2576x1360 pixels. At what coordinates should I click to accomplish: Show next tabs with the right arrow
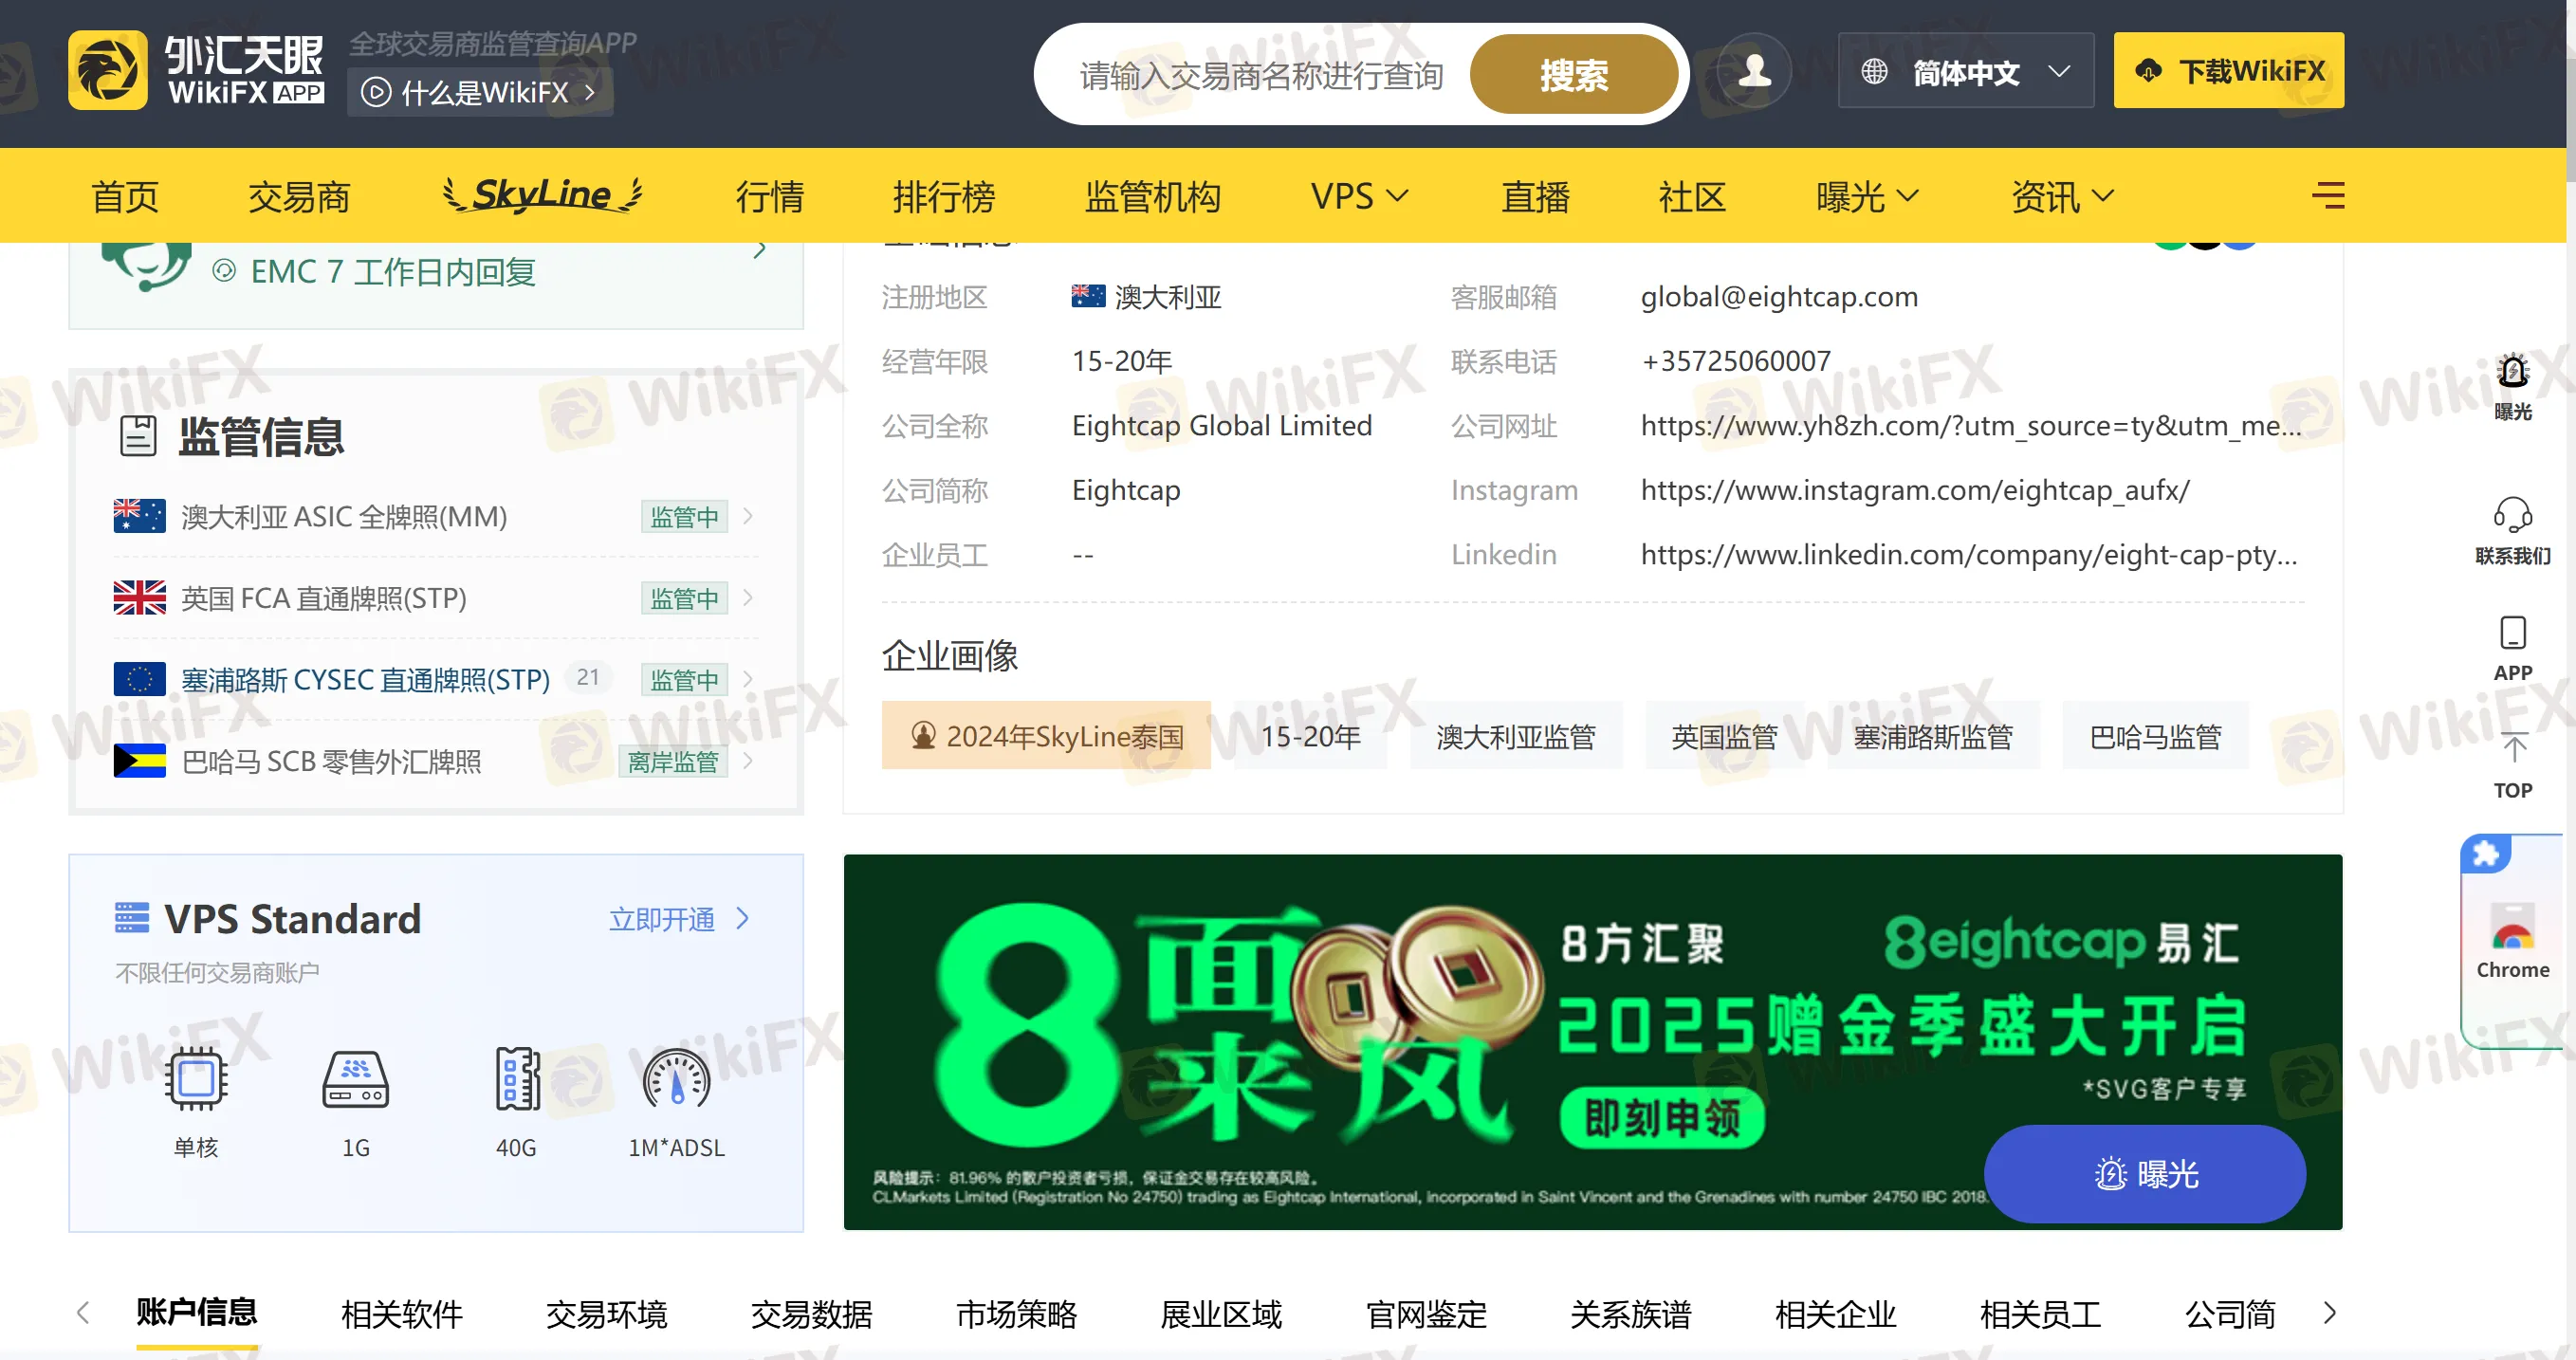click(x=2329, y=1312)
